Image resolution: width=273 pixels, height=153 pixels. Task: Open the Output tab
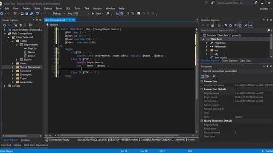click(x=17, y=145)
